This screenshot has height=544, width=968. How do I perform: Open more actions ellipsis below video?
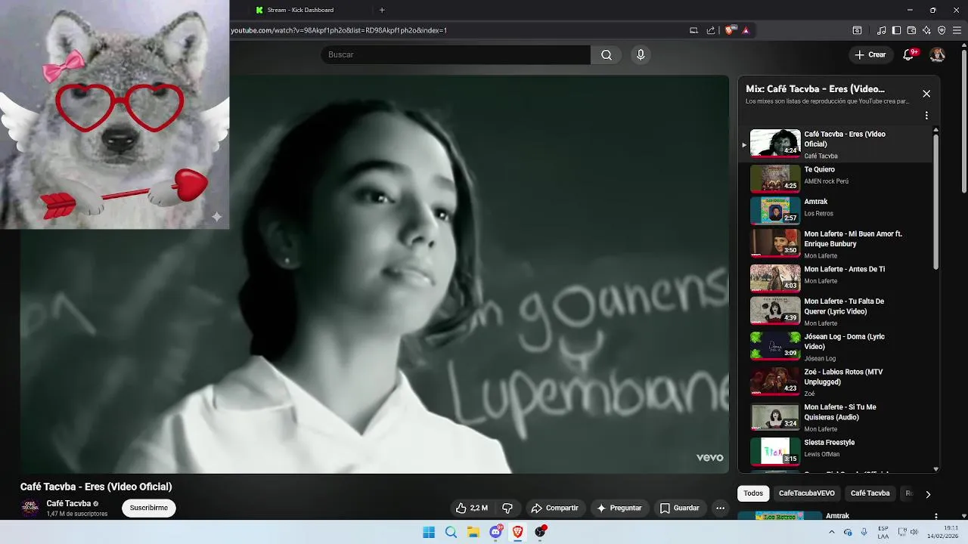(x=720, y=508)
